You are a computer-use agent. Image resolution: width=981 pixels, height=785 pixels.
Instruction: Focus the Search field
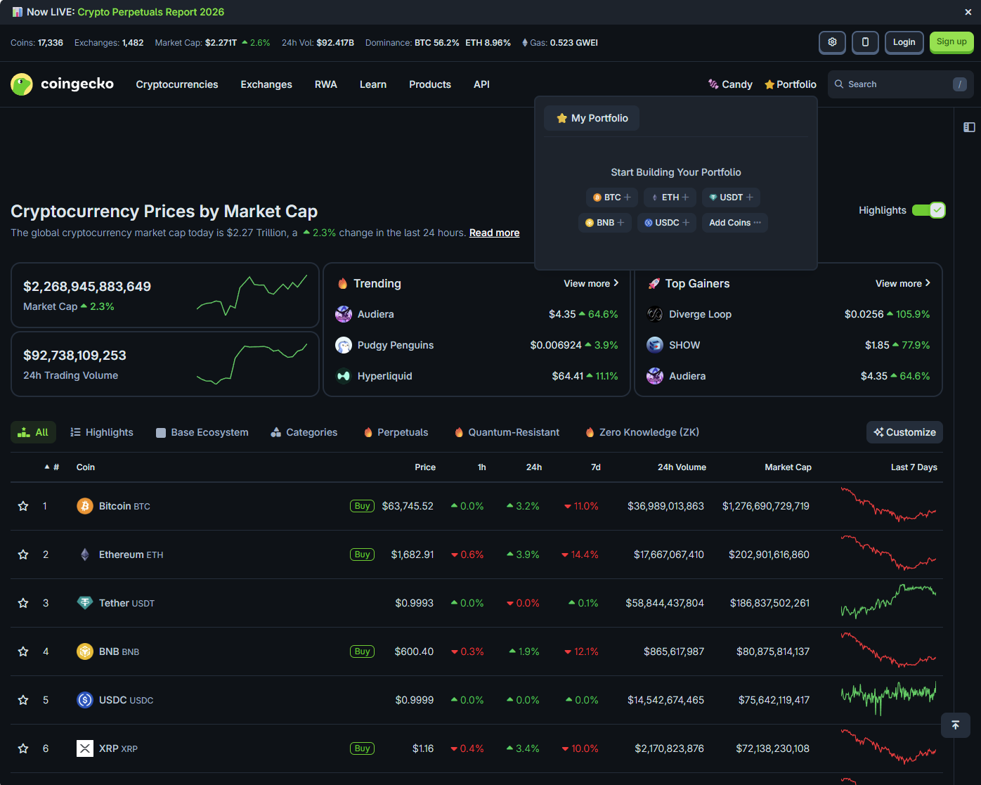click(x=901, y=84)
